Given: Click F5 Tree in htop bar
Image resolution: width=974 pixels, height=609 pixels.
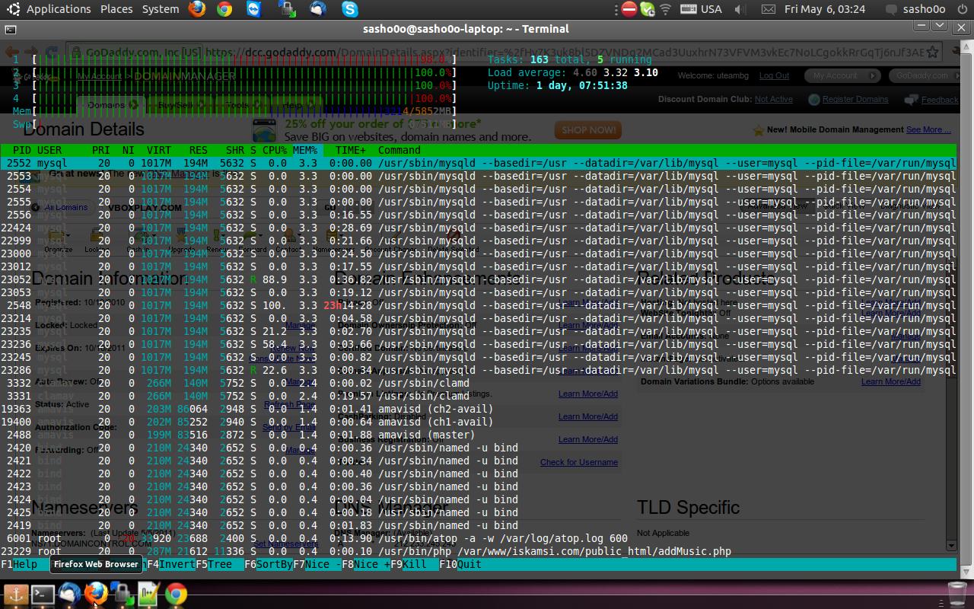Looking at the screenshot, I should tap(214, 564).
